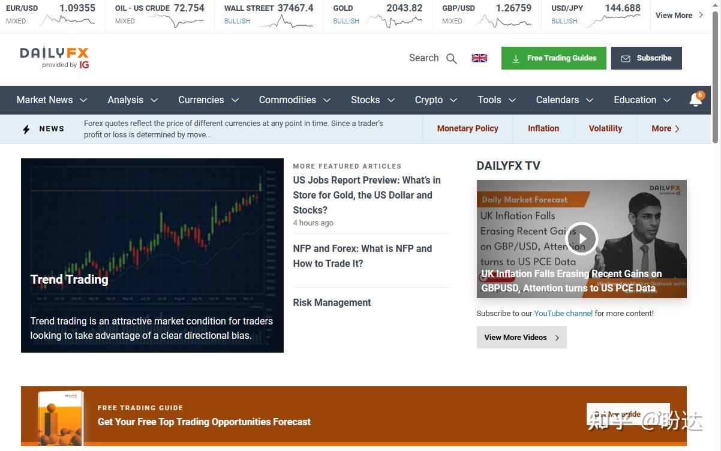Open the UK flag language selector

(479, 58)
